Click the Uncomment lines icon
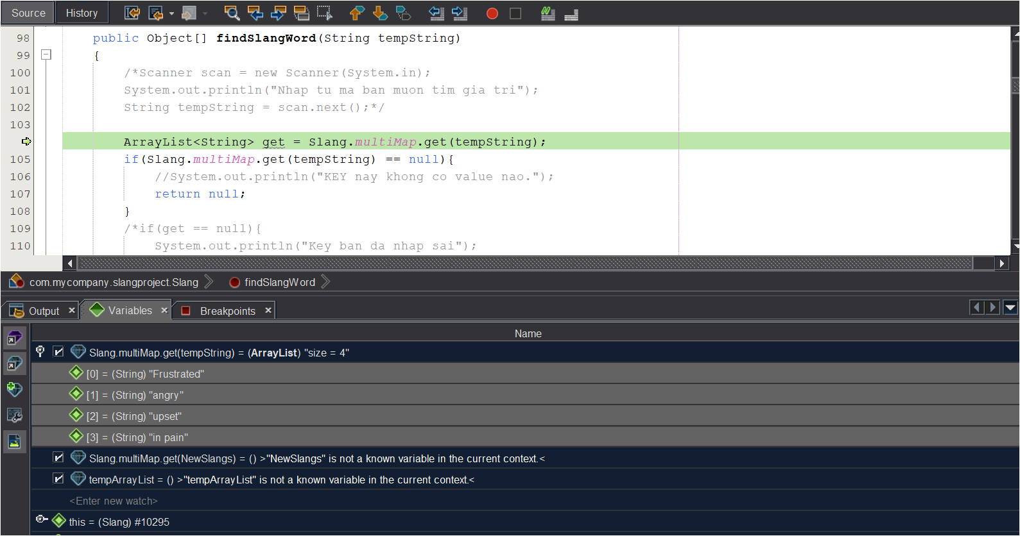 [x=571, y=13]
